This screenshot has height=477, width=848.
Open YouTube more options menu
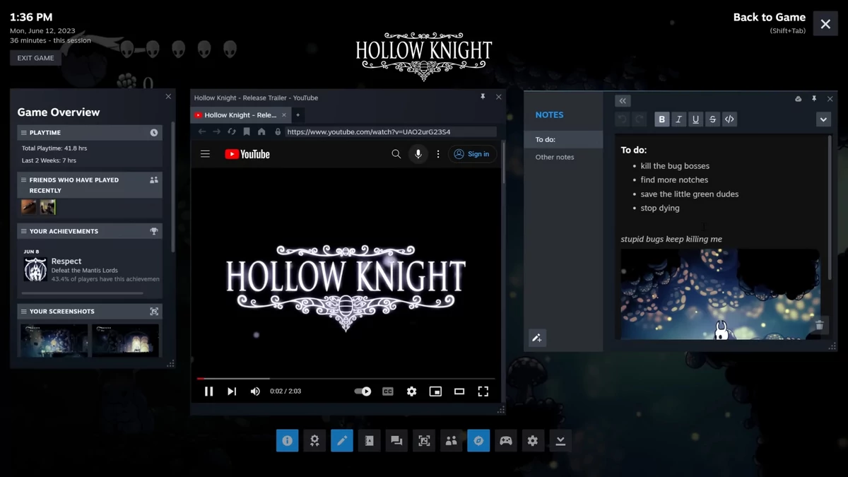click(438, 154)
